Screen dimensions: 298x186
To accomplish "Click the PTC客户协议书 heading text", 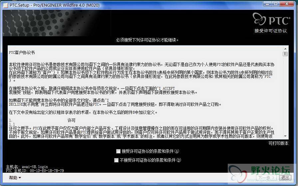I will pos(22,53).
